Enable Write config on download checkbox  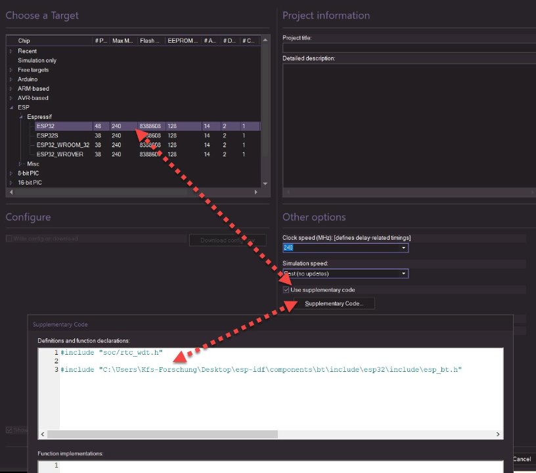pyautogui.click(x=9, y=238)
